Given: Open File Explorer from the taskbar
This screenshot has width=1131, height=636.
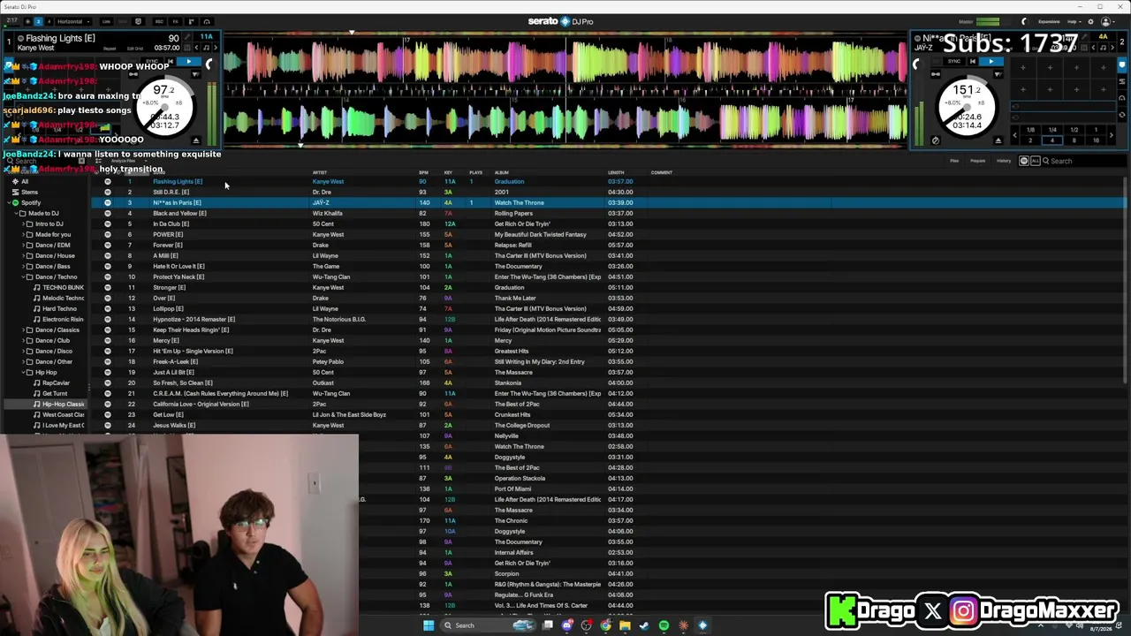Looking at the screenshot, I should pos(625,625).
